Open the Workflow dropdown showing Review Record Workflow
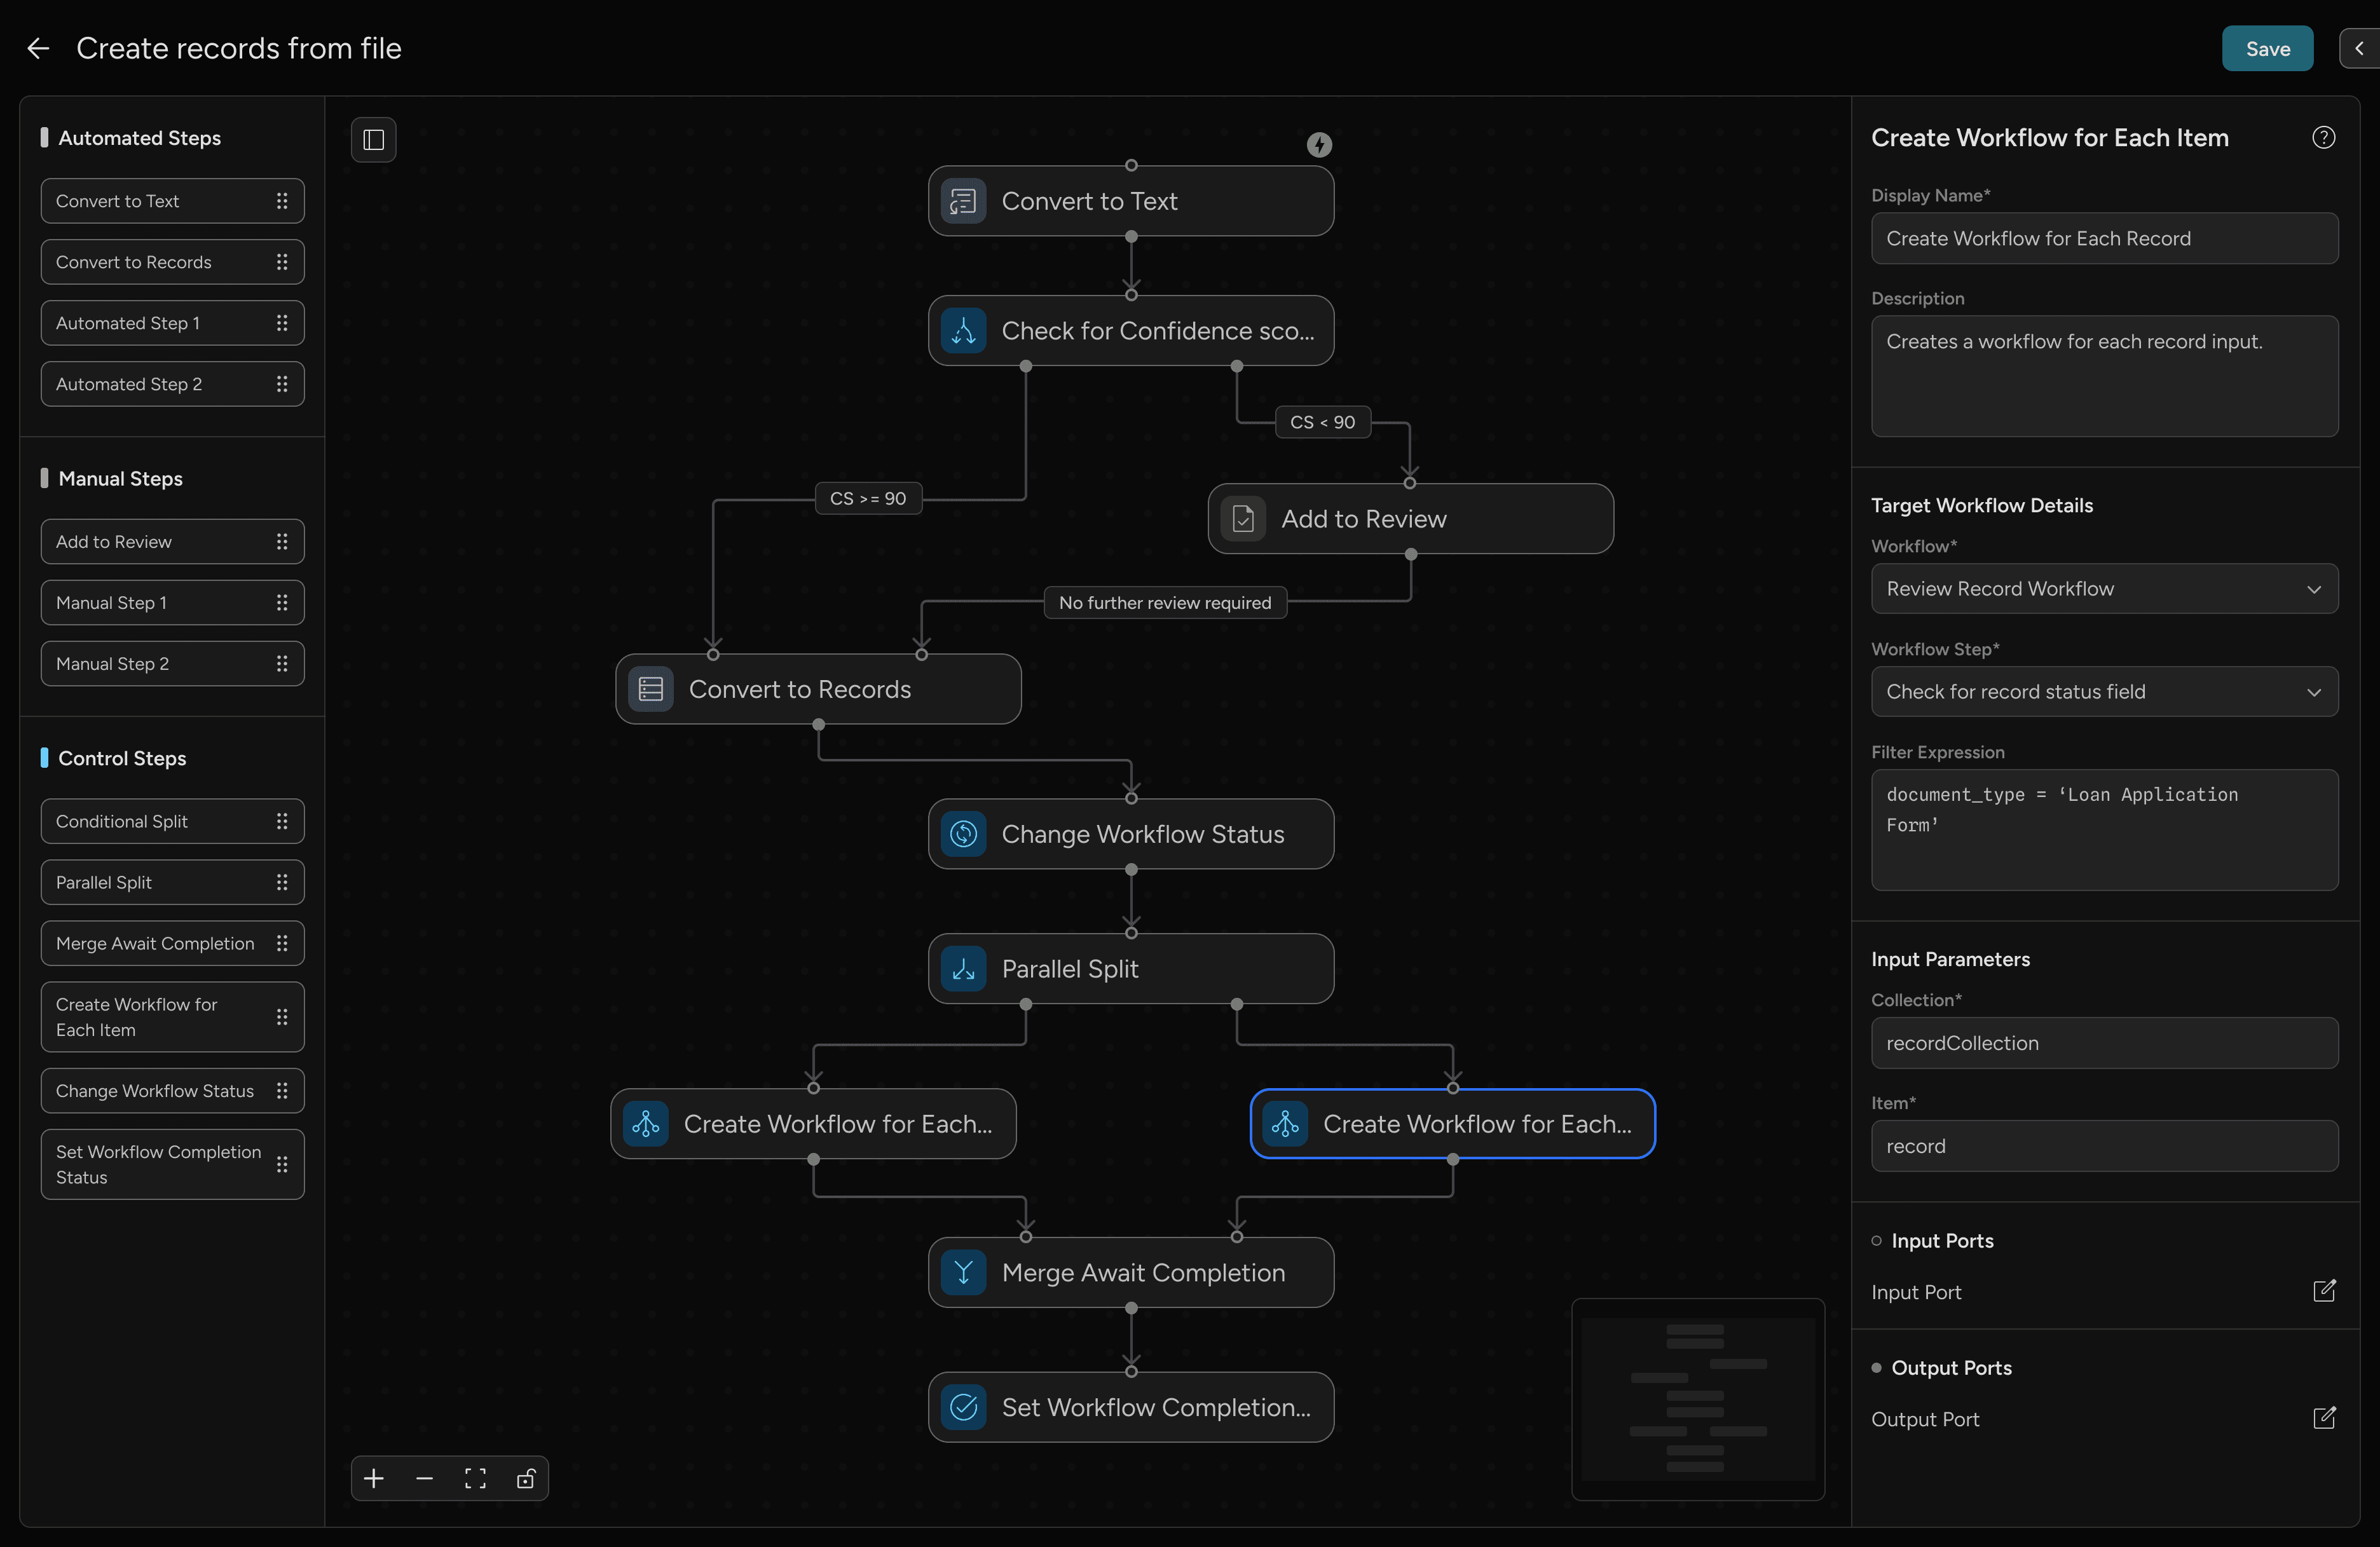This screenshot has width=2380, height=1547. point(2103,589)
